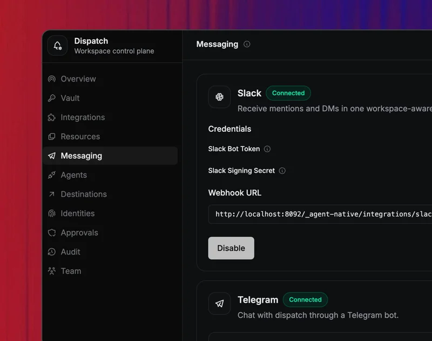This screenshot has height=341, width=432.
Task: Click the Vault key icon in sidebar
Action: 52,98
